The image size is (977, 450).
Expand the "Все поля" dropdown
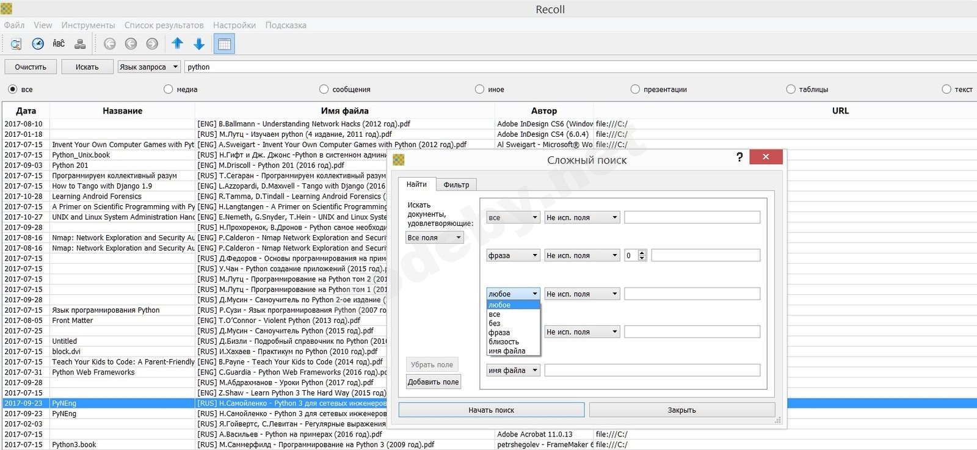click(434, 238)
